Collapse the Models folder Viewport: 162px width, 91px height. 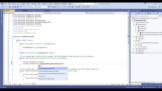point(134,45)
